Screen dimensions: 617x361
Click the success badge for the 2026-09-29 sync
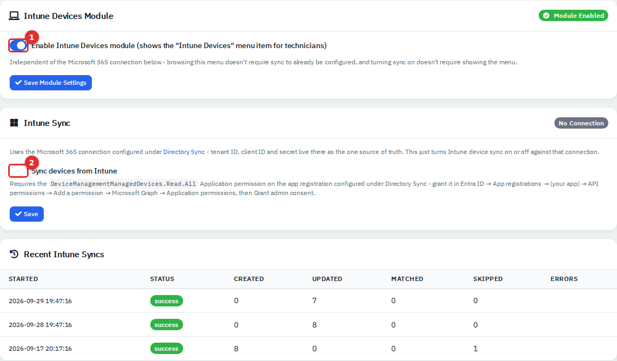(166, 301)
